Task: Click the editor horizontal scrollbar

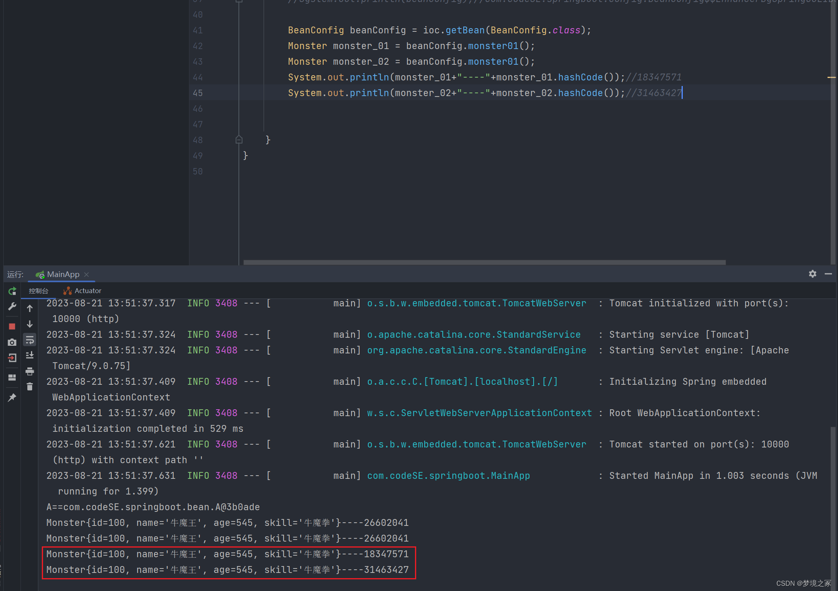Action: pos(485,263)
